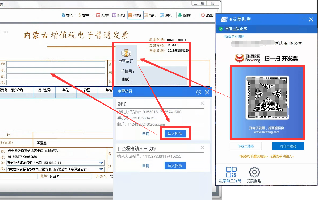The height and width of the screenshot is (203, 318).
Task: Click the 数量 column header
Action: 87,90
